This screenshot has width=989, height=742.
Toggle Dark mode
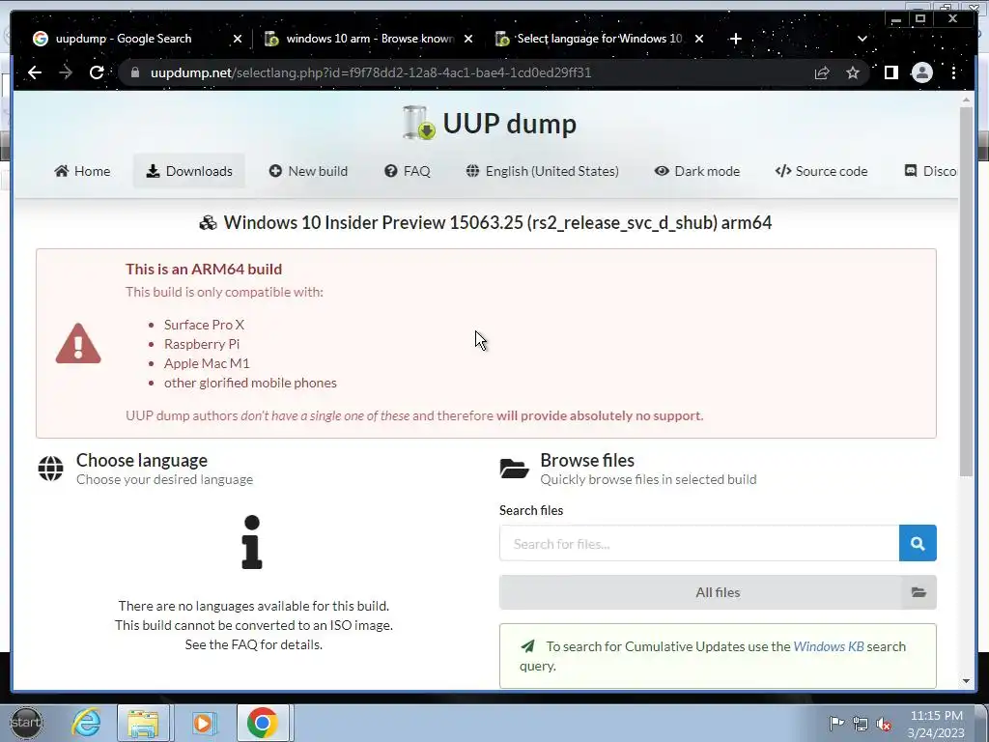[x=697, y=171]
